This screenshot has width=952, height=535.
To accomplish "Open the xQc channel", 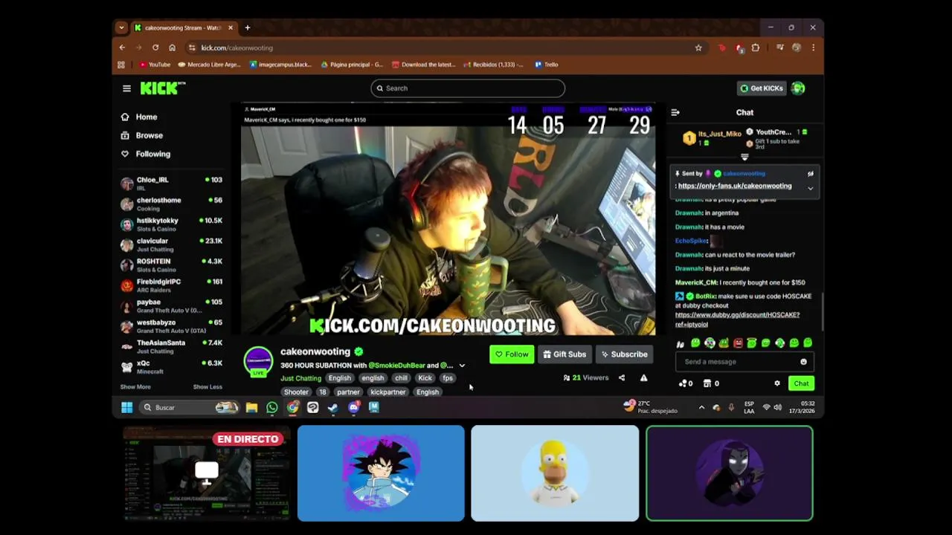I will pyautogui.click(x=171, y=367).
